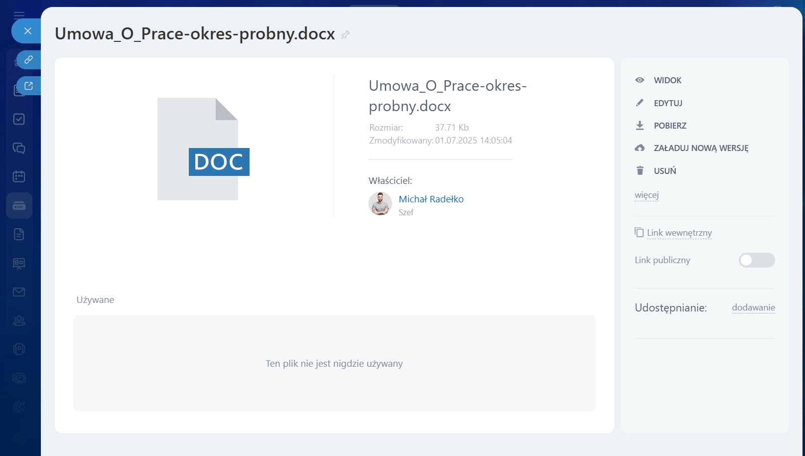This screenshot has height=456, width=805.
Task: Open Tasks checkmark icon in sidebar
Action: point(19,119)
